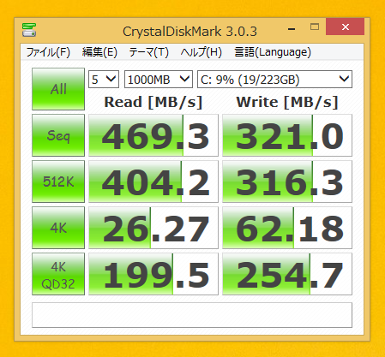The image size is (385, 357).
Task: Start the 4K QD32 benchmark test
Action: pyautogui.click(x=58, y=274)
